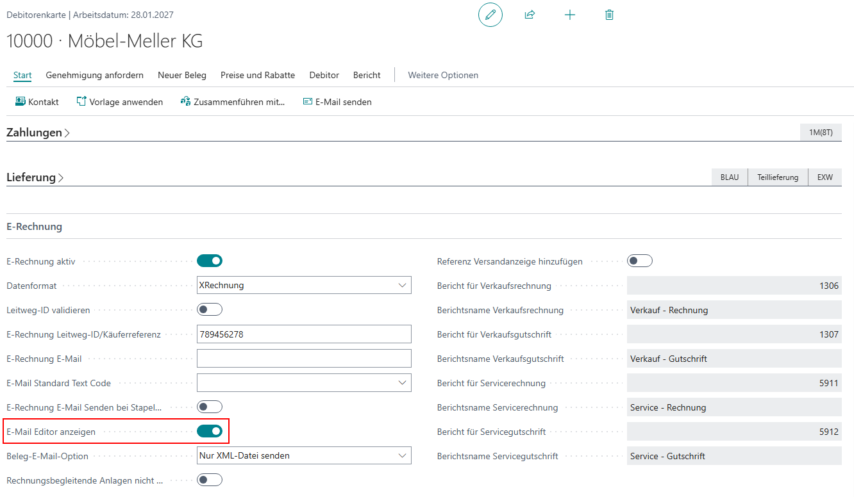
Task: Open the Preise und Rabatte menu
Action: tap(258, 75)
